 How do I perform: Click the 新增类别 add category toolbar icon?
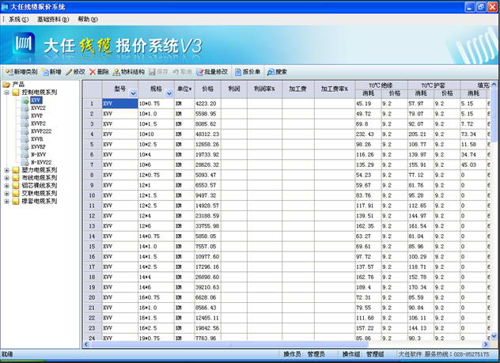[9, 72]
